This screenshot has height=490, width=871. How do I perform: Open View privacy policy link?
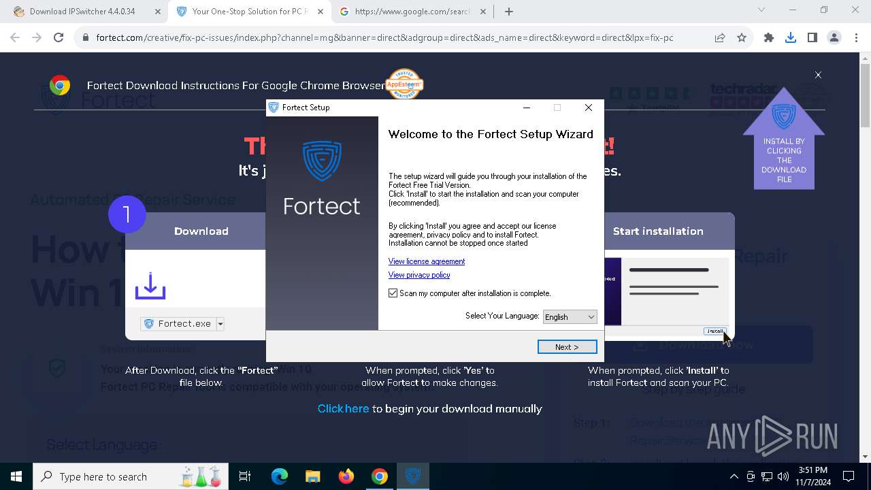coord(418,275)
